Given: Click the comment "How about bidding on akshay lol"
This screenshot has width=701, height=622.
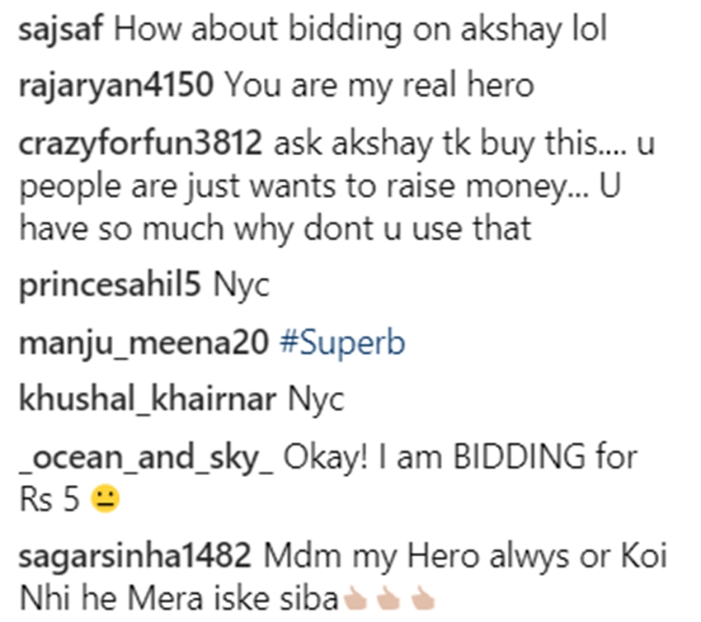Looking at the screenshot, I should point(359,31).
